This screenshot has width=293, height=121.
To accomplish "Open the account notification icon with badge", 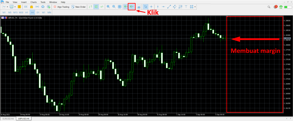I will pos(276,7).
